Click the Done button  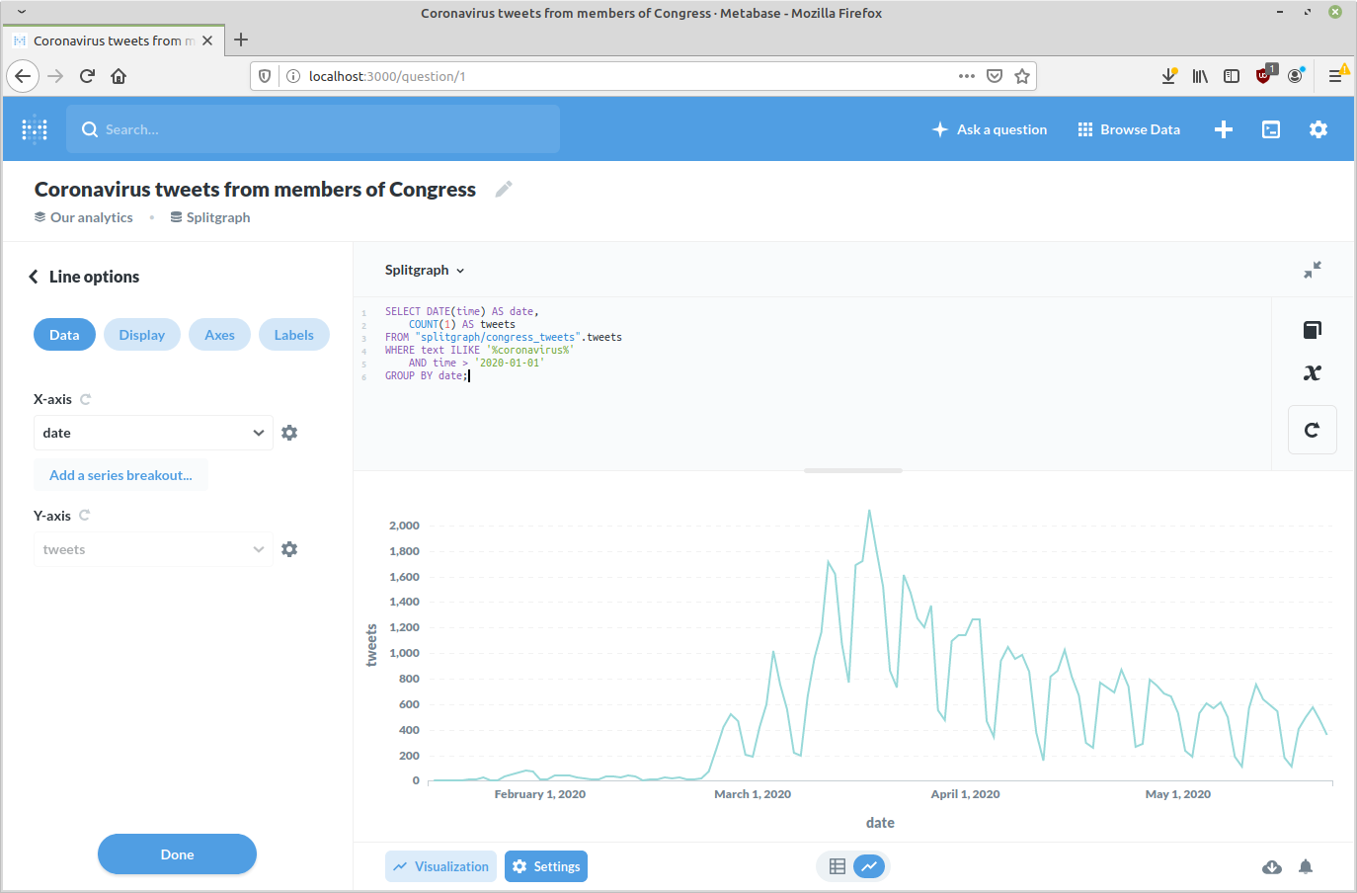click(x=177, y=854)
